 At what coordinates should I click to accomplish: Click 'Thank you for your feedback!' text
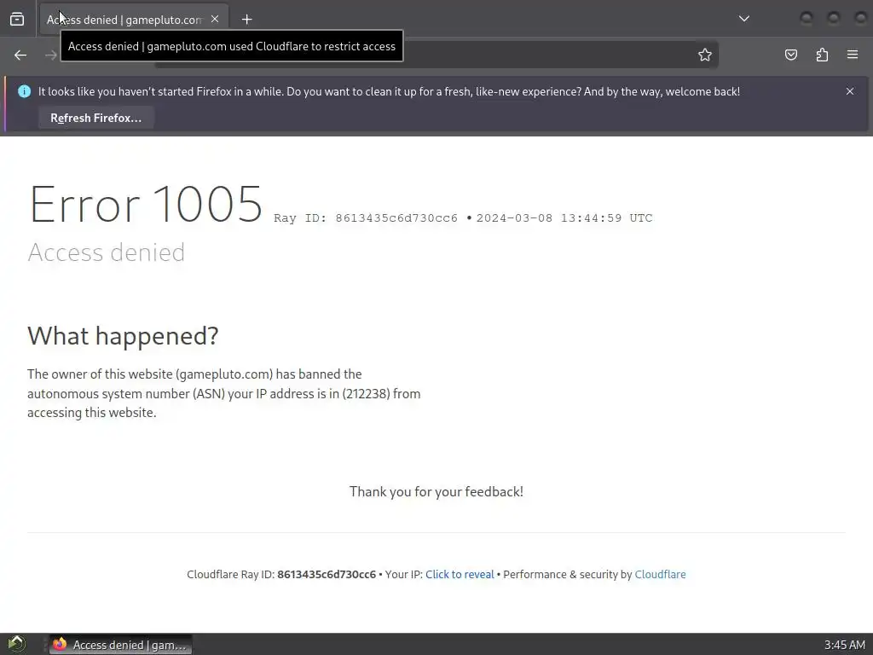pyautogui.click(x=436, y=492)
